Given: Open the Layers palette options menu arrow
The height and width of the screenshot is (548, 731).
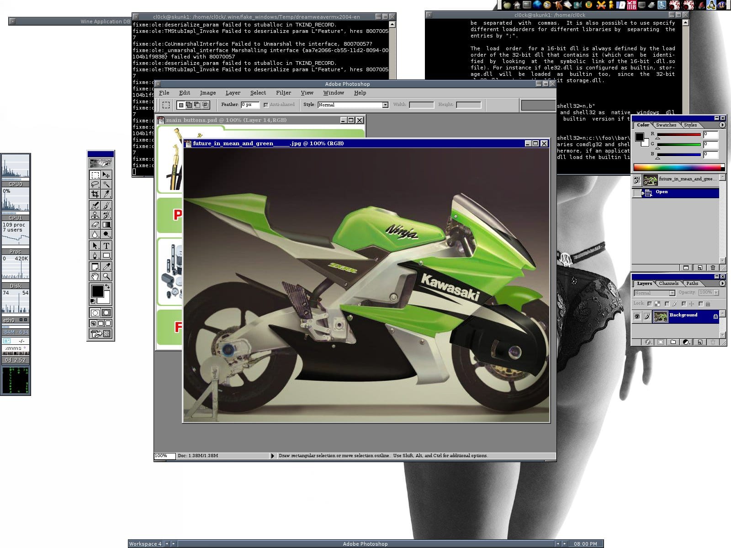Looking at the screenshot, I should pos(722,284).
